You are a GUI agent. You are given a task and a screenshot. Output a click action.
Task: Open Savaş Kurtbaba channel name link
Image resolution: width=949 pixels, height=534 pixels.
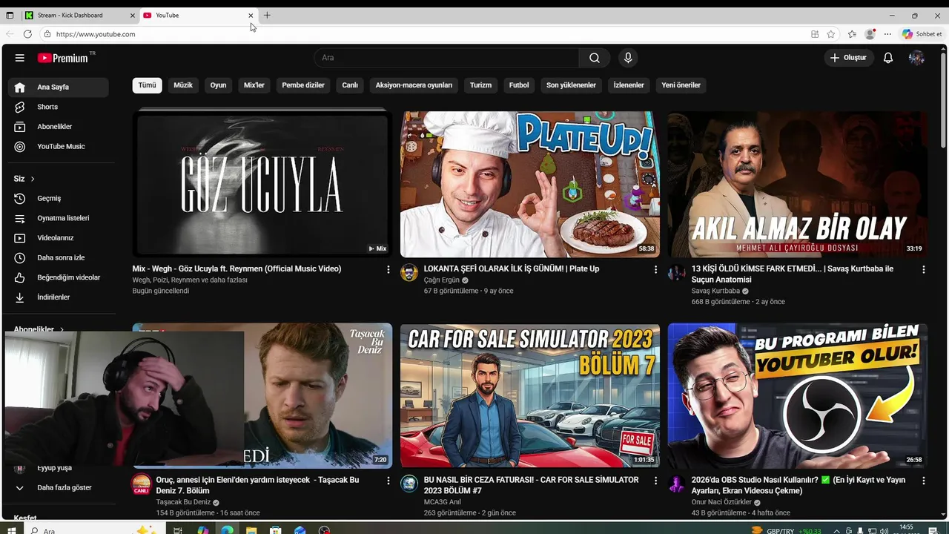pos(715,291)
